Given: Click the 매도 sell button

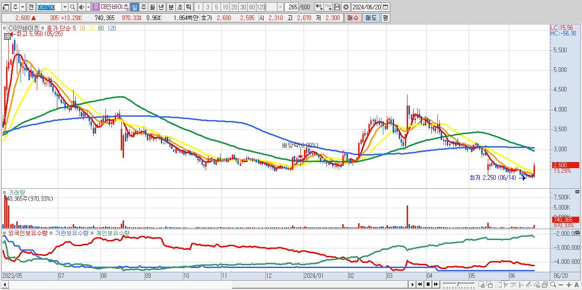Looking at the screenshot, I should click(371, 18).
